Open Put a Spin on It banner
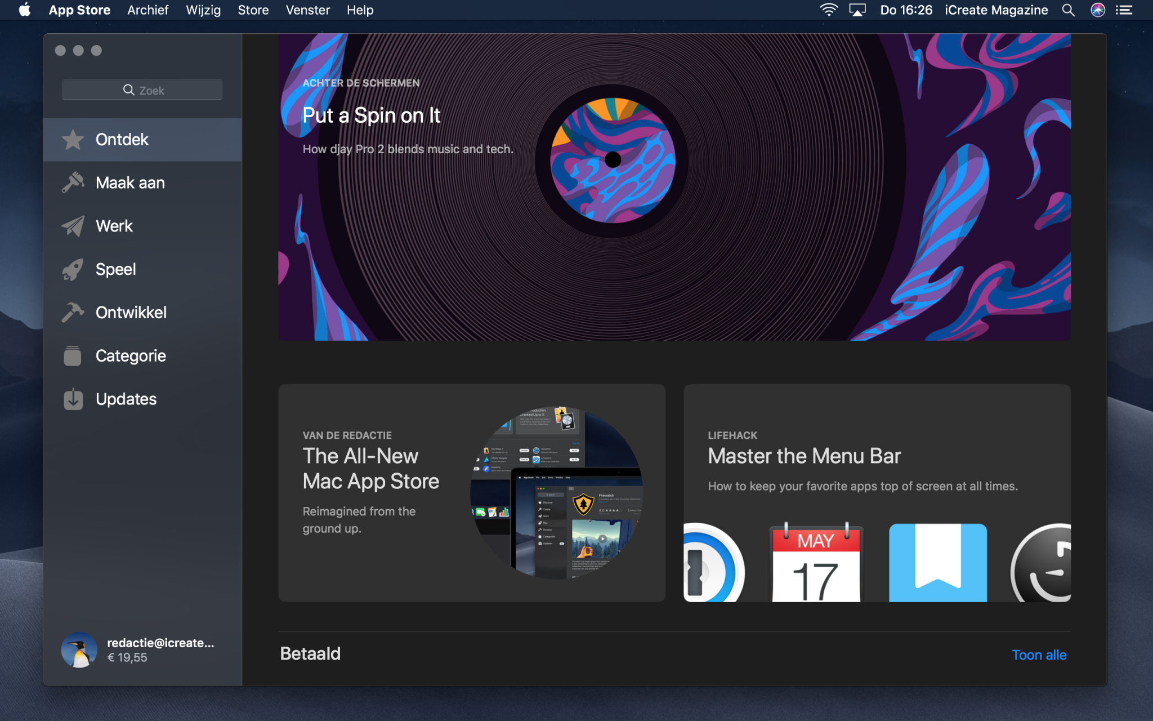The image size is (1153, 721). 674,187
